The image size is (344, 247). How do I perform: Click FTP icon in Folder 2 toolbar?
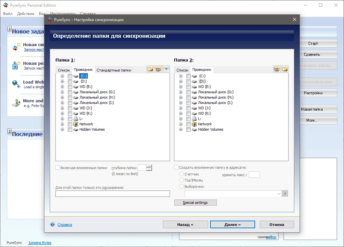277,69
